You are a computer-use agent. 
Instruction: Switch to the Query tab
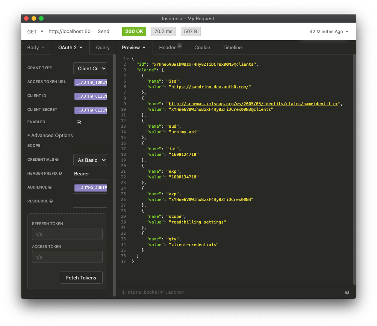(x=103, y=48)
